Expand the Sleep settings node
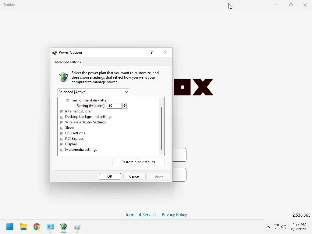 click(x=62, y=128)
